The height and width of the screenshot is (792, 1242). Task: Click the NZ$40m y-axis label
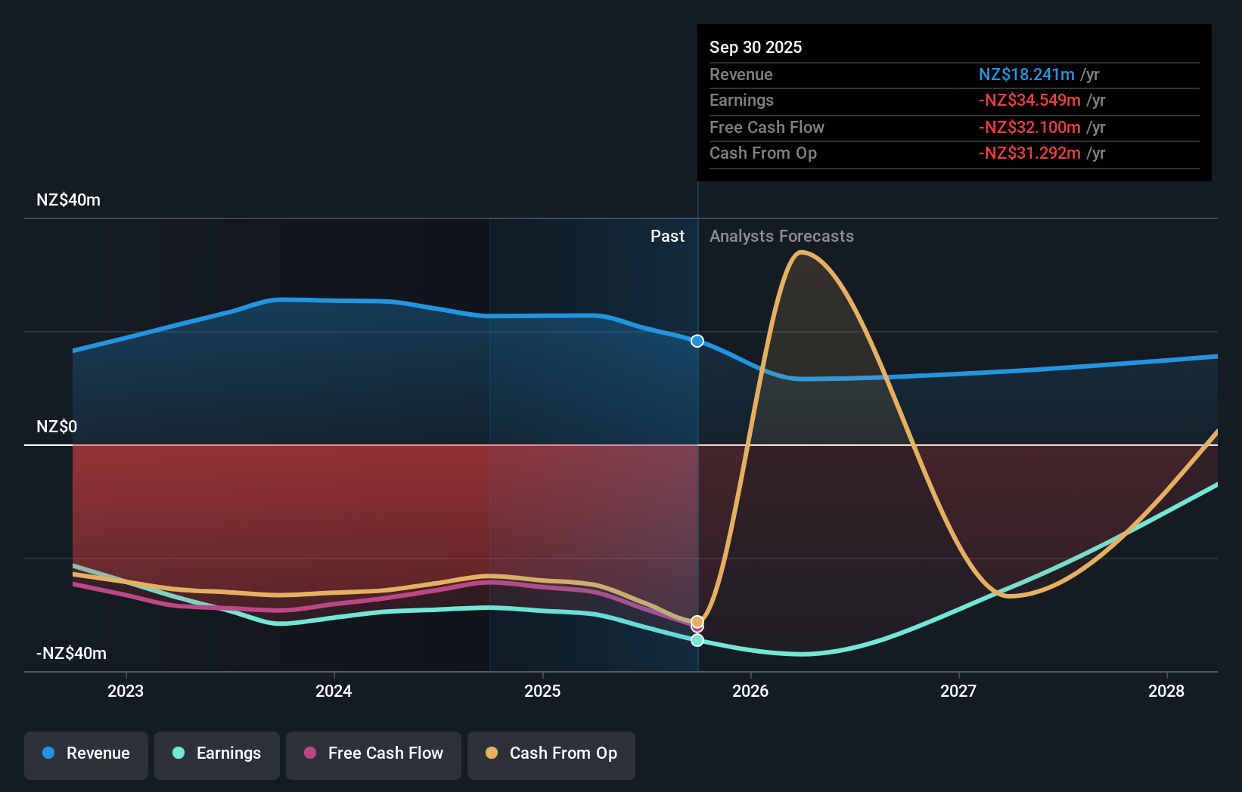click(x=68, y=200)
